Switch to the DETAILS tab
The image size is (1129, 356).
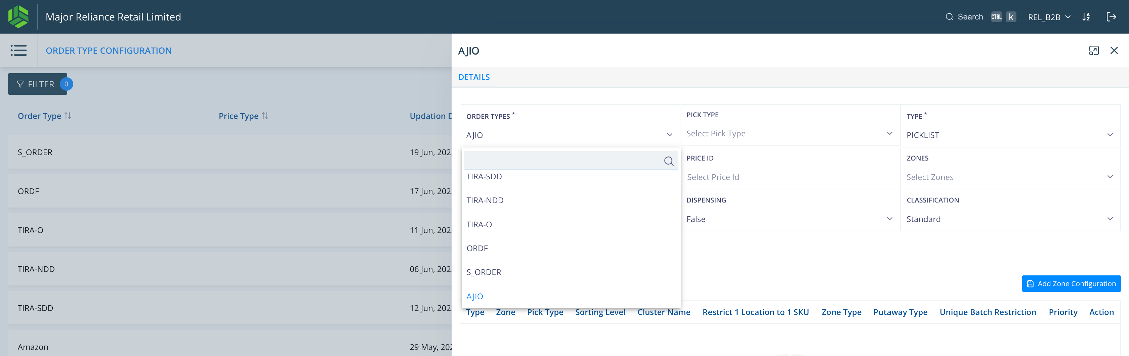pyautogui.click(x=474, y=77)
